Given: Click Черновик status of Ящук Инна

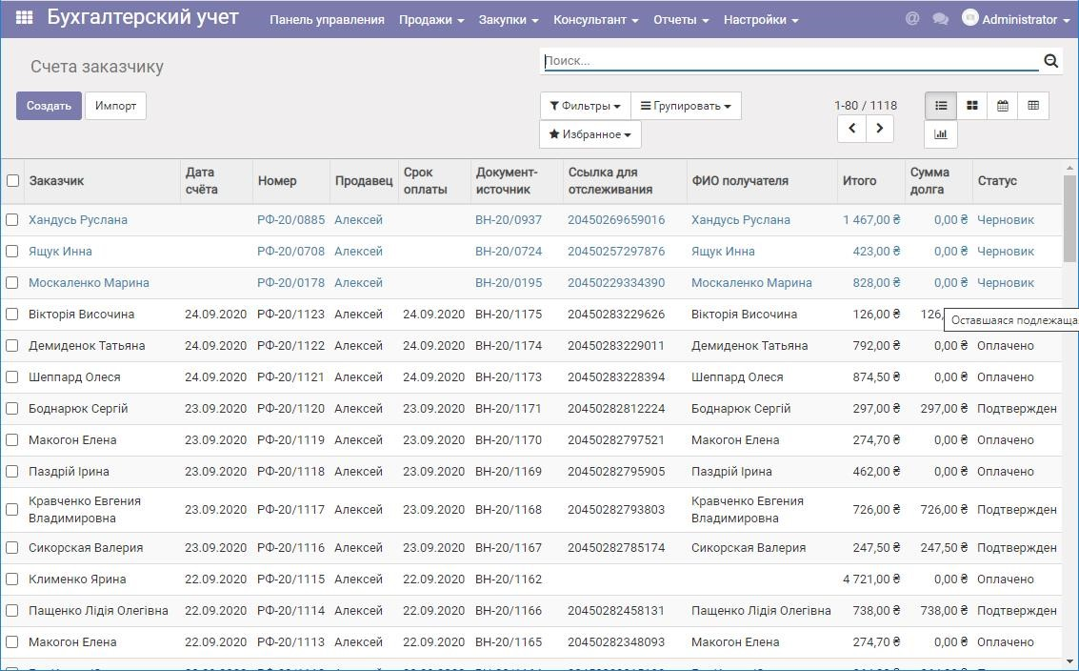Looking at the screenshot, I should coord(1006,252).
